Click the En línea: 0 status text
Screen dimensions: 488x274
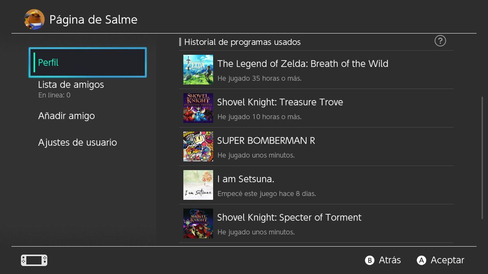click(x=54, y=95)
